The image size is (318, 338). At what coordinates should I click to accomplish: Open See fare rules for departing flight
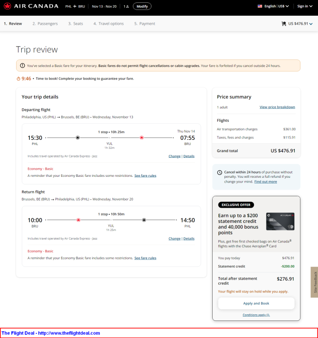pyautogui.click(x=145, y=176)
